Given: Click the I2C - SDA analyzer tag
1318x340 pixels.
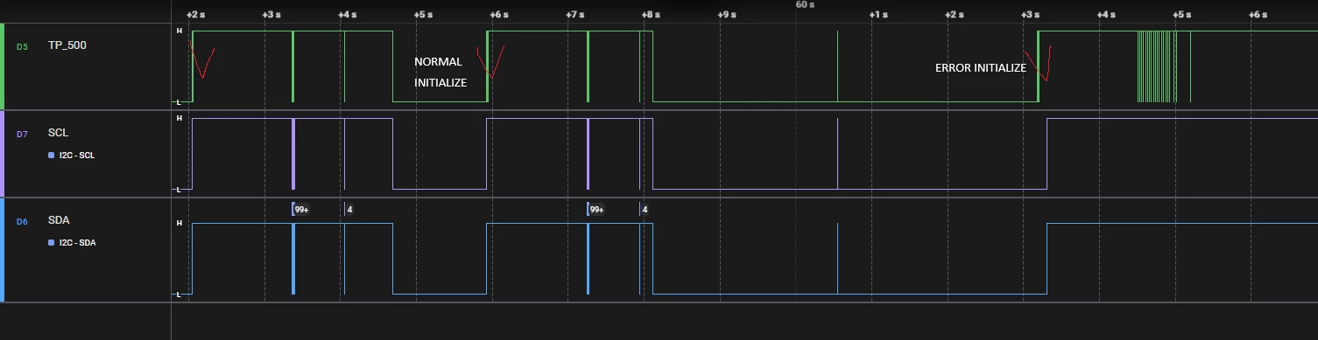Looking at the screenshot, I should coord(77,243).
